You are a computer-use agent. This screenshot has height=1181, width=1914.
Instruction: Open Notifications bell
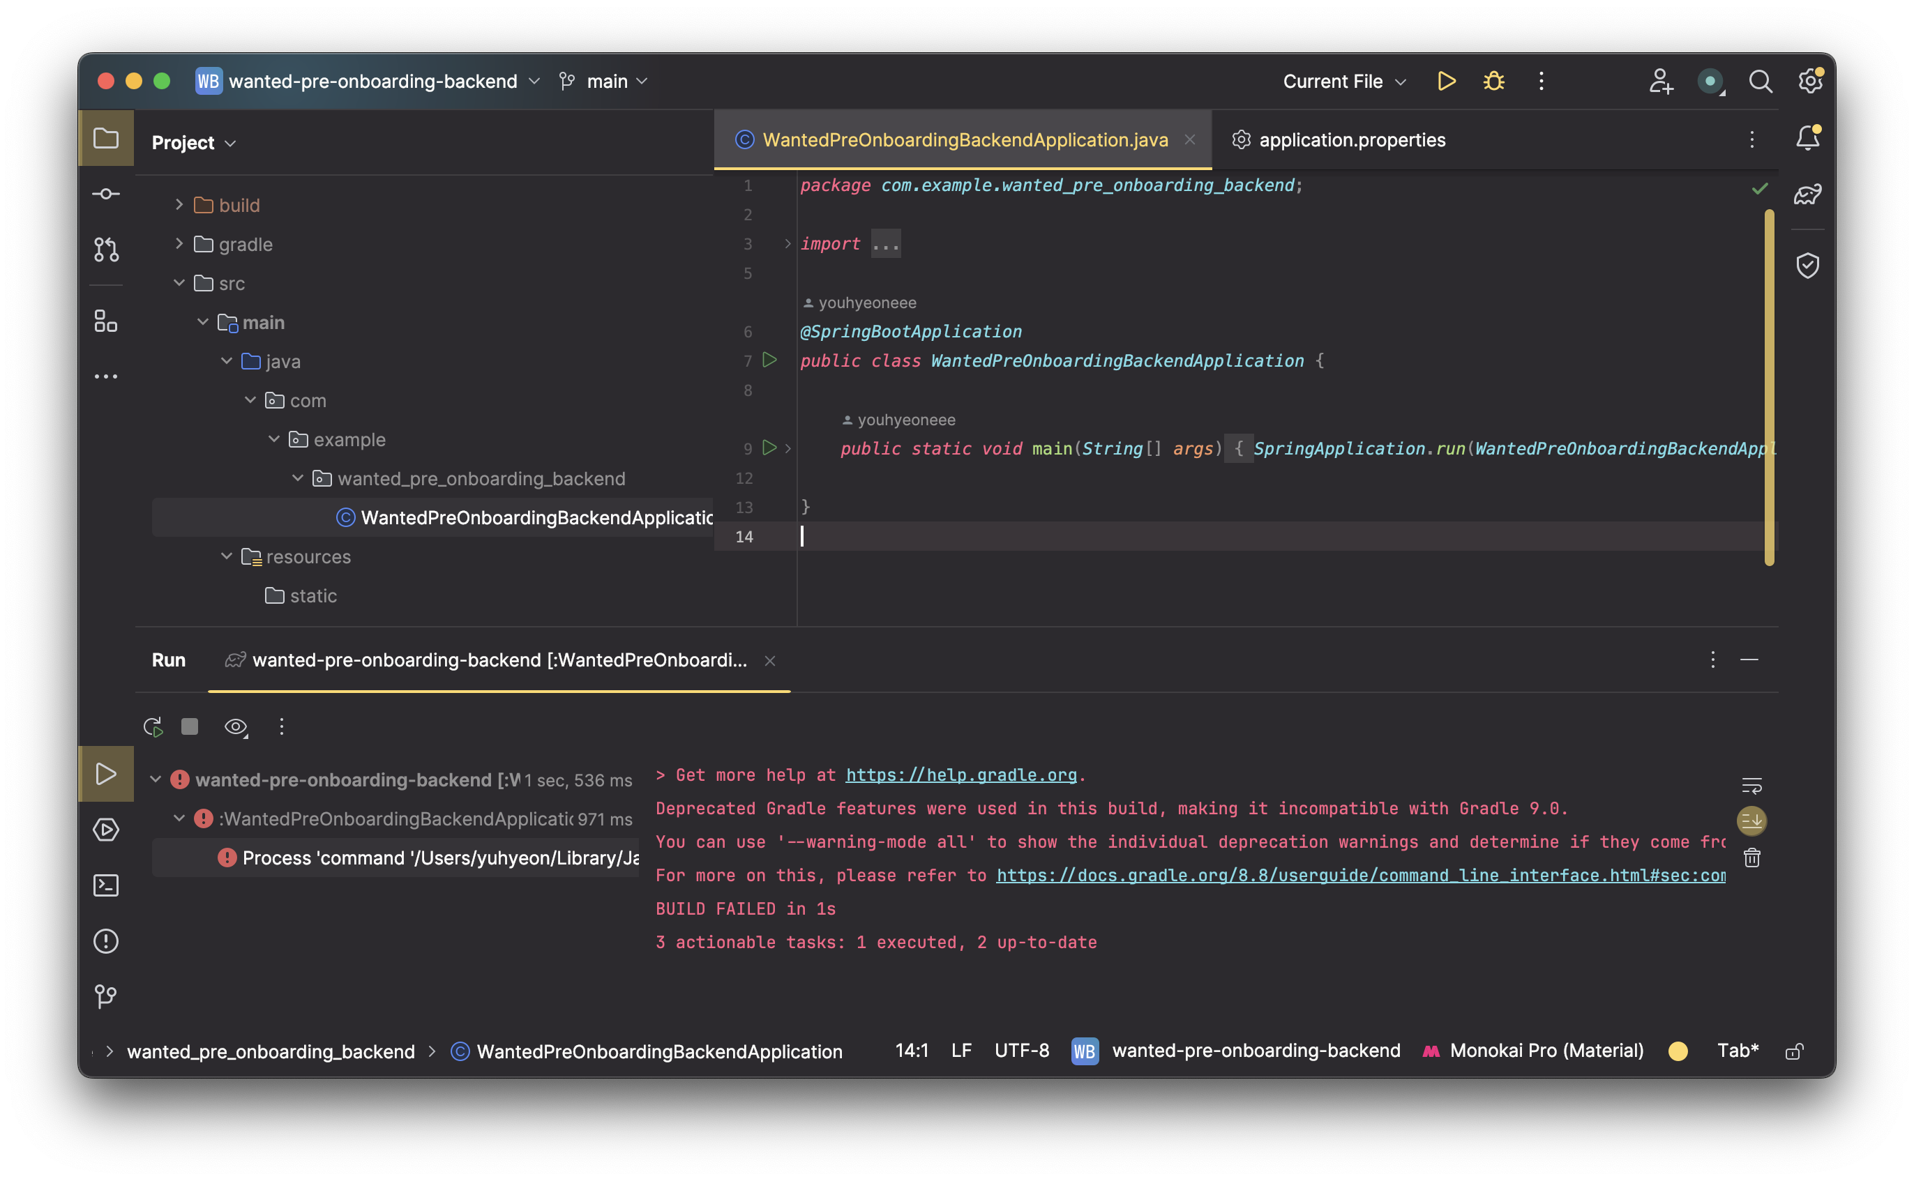coord(1808,138)
